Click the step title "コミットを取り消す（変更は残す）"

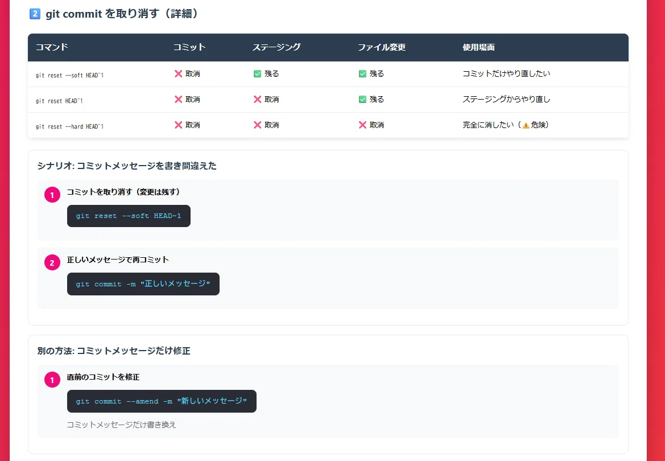point(125,192)
